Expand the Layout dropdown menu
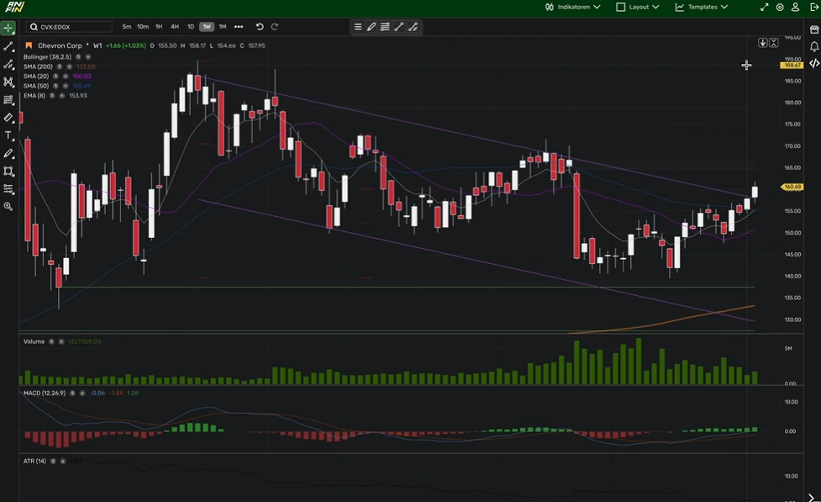 click(x=637, y=7)
